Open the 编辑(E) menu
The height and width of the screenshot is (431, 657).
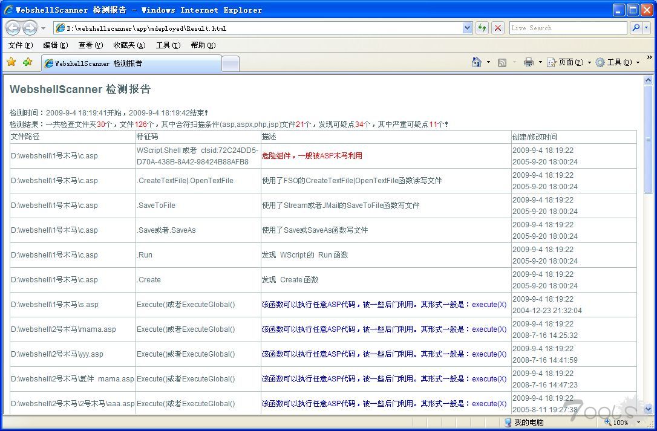click(x=56, y=45)
